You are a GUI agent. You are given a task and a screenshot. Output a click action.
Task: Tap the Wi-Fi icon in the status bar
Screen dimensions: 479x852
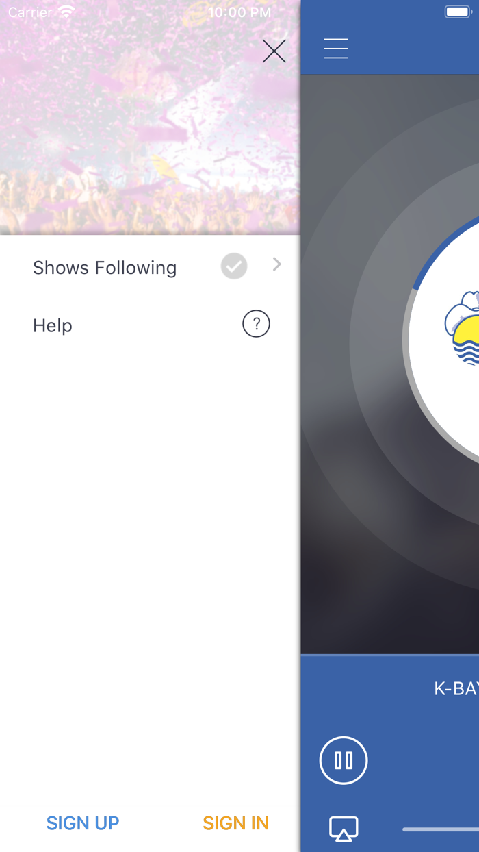click(x=66, y=12)
